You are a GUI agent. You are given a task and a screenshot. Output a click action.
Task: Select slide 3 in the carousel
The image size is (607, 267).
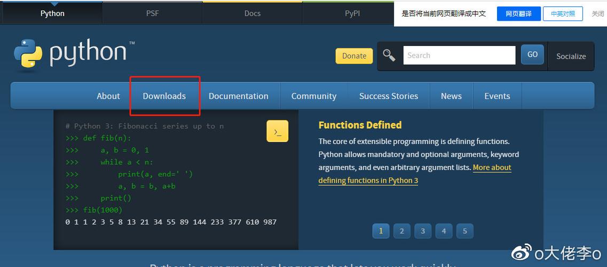(423, 231)
